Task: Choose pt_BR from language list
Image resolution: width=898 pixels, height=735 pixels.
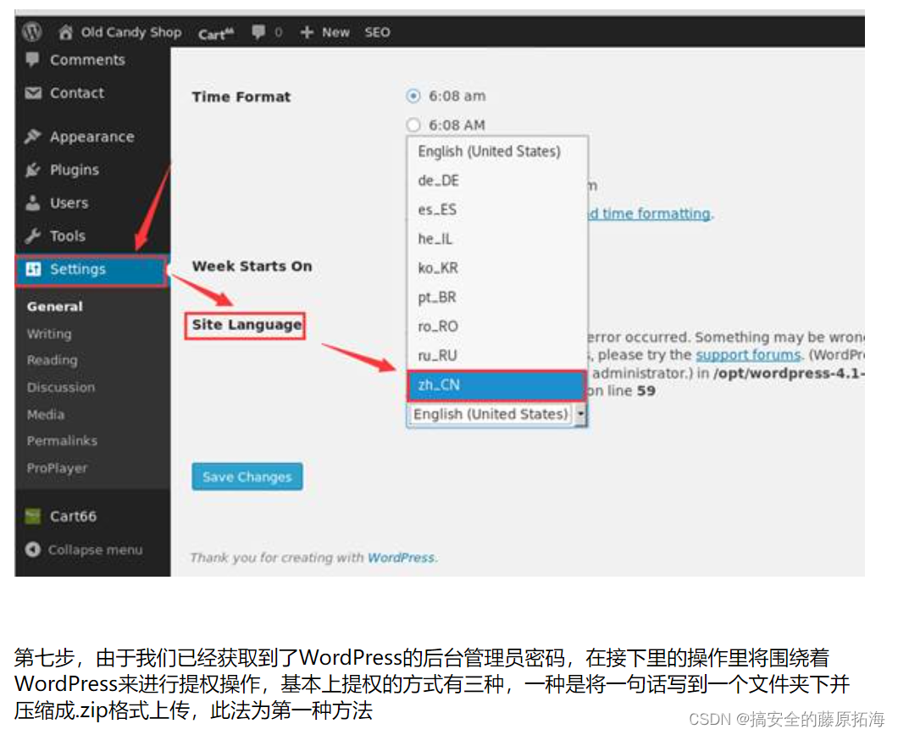Action: click(496, 297)
